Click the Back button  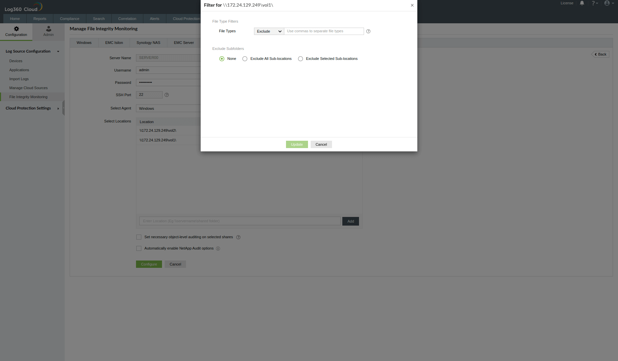pyautogui.click(x=600, y=54)
